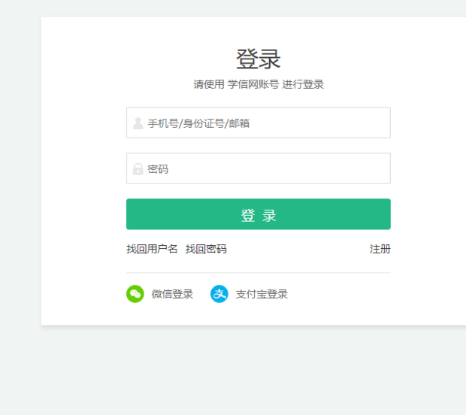The height and width of the screenshot is (415, 466).
Task: Click the 请使用 学信网账号 进行登录 subtitle
Action: (x=259, y=84)
